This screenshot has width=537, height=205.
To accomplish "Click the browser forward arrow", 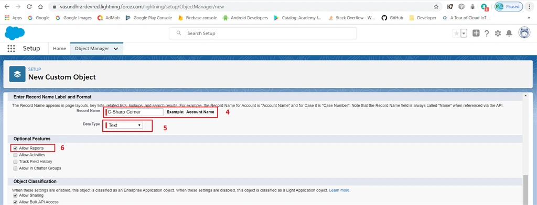I will (x=18, y=6).
